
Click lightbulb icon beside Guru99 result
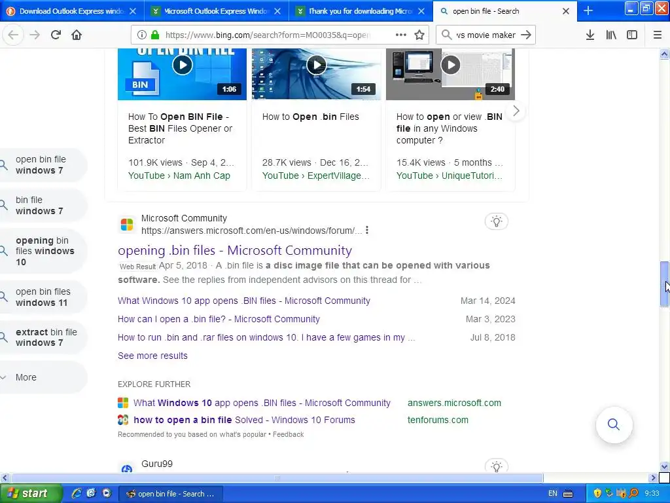point(496,466)
